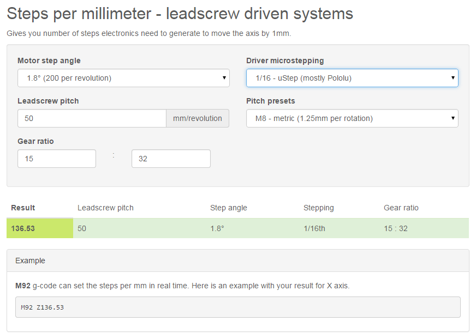This screenshot has height=333, width=470.
Task: Click the Leadscrew pitch input field
Action: 92,118
